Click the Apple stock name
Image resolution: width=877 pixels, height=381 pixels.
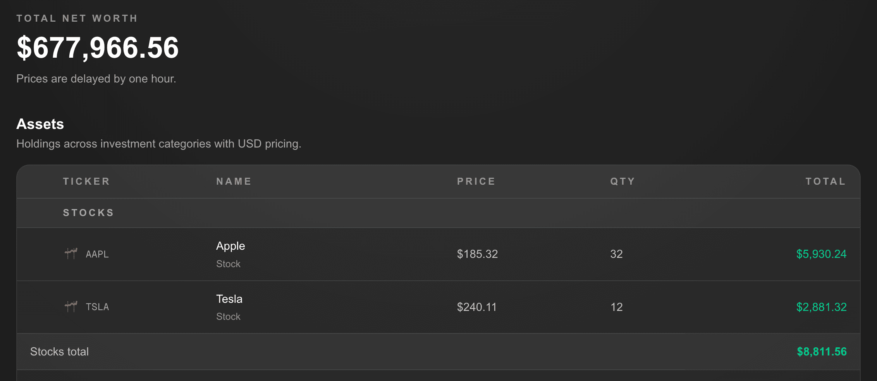coord(230,246)
